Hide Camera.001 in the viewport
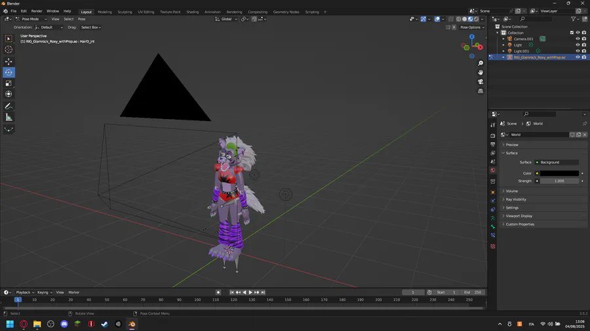Screen dimensions: 590x331 [x=578, y=39]
